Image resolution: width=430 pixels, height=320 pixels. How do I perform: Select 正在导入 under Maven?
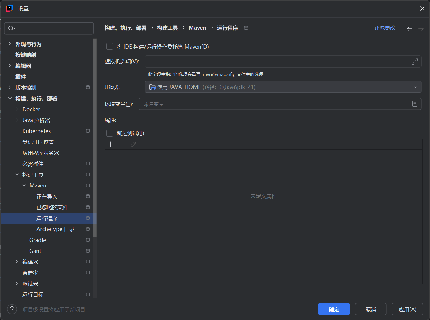(47, 196)
